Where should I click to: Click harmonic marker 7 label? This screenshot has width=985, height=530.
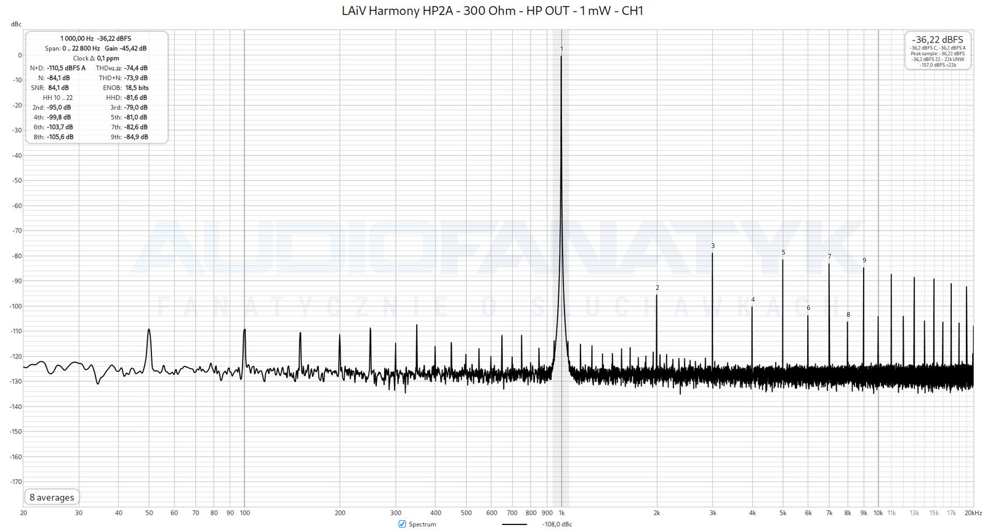[829, 257]
